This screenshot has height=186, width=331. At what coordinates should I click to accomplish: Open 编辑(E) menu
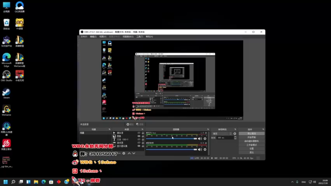(x=94, y=37)
